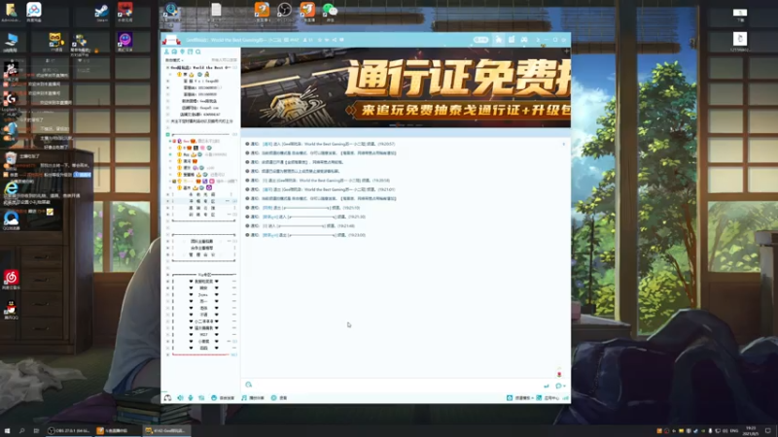Open the notification center in the taskbar
This screenshot has width=778, height=437.
pyautogui.click(x=768, y=430)
